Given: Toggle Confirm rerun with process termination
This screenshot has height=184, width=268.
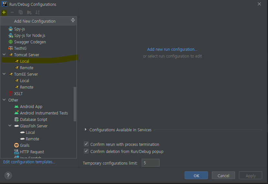Looking at the screenshot, I should pyautogui.click(x=86, y=144).
